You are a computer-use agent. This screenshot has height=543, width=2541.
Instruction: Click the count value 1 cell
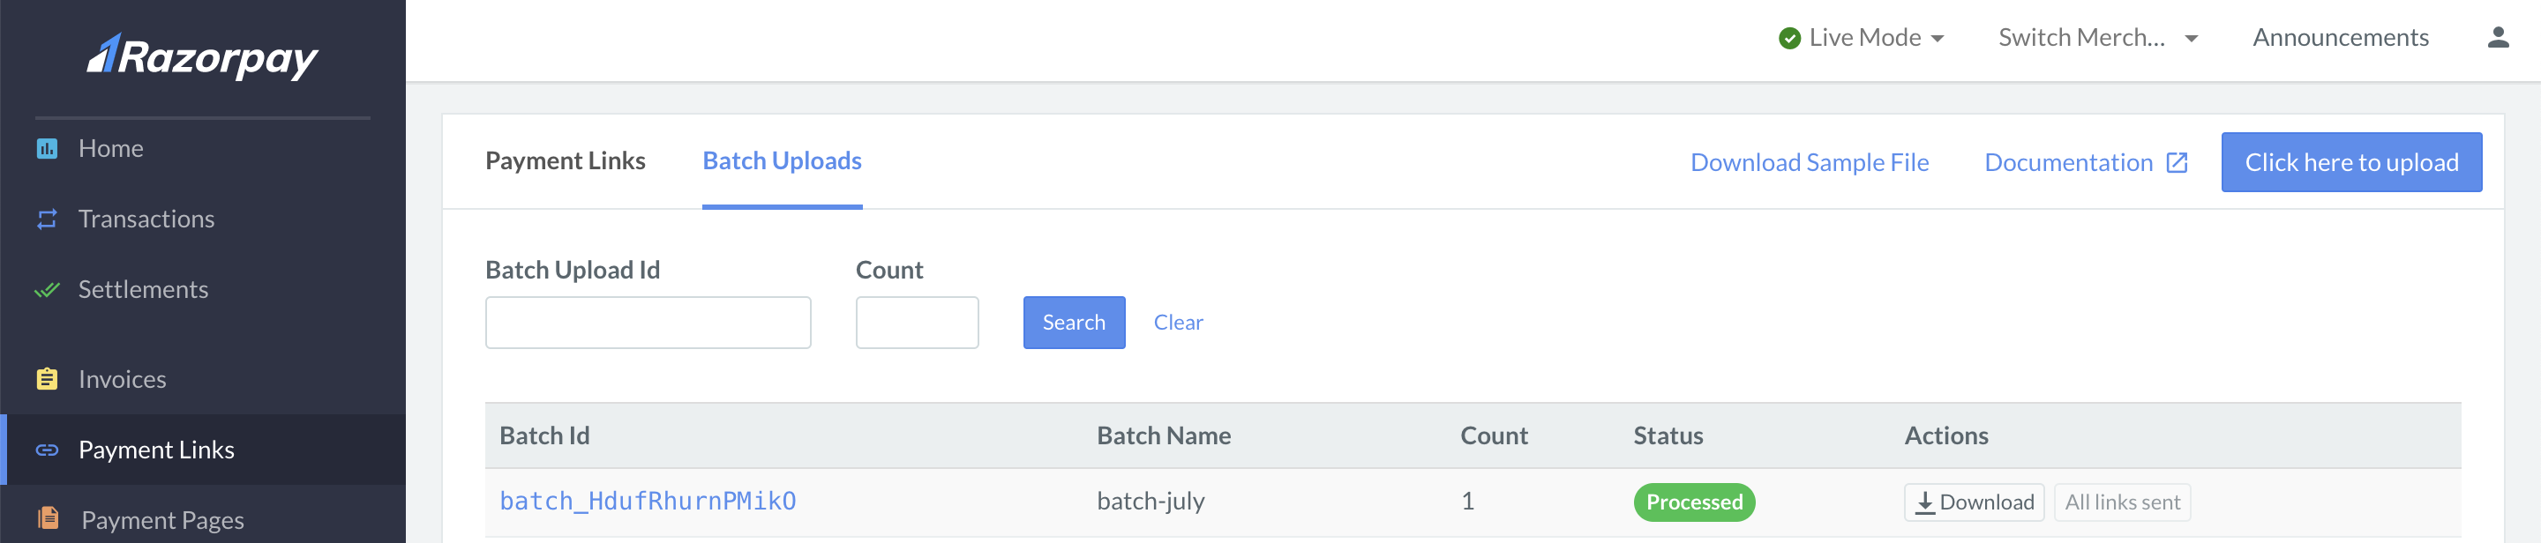coord(1466,502)
